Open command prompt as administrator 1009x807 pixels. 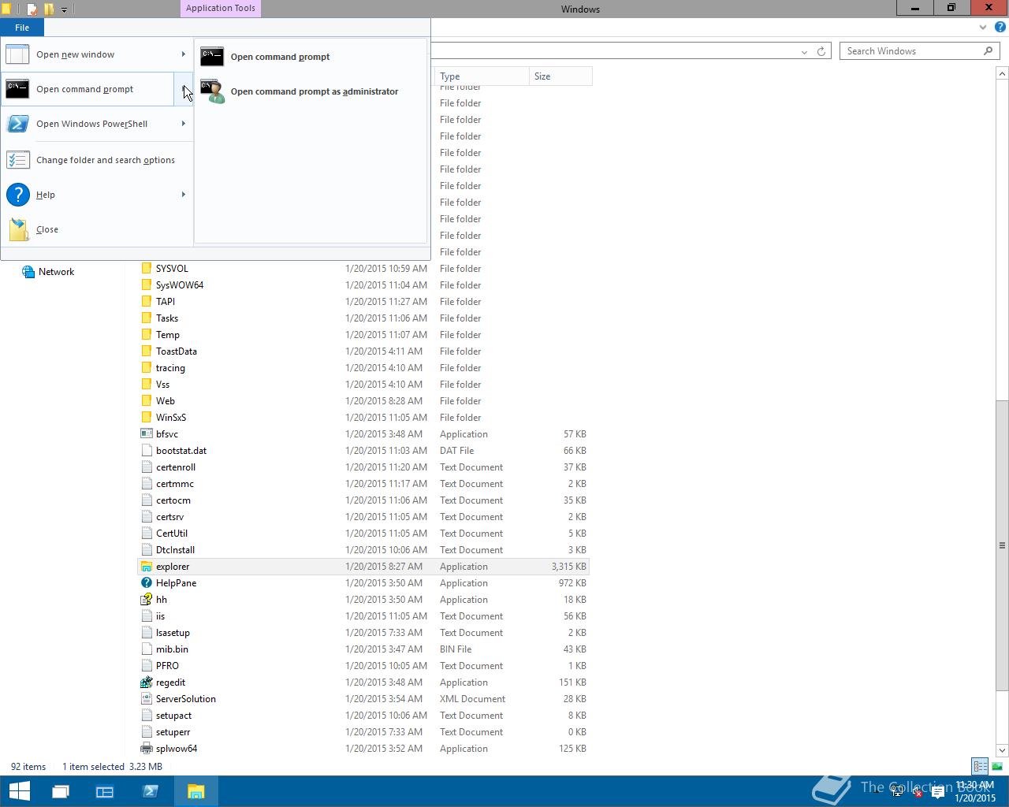[311, 91]
